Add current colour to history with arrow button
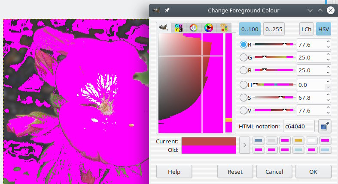Screen dimensions: 338x184 click(x=244, y=145)
